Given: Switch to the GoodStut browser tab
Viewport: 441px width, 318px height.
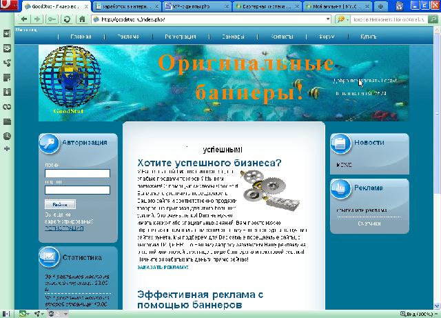Looking at the screenshot, I should pos(55,6).
